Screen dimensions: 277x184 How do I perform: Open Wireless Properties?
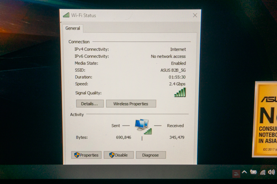(x=131, y=104)
